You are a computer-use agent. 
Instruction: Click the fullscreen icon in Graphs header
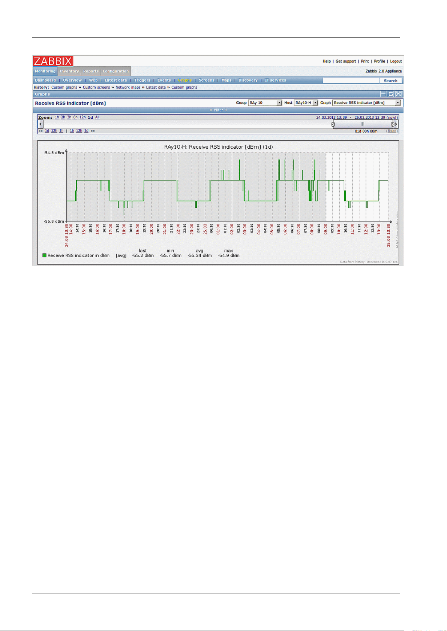(399, 94)
